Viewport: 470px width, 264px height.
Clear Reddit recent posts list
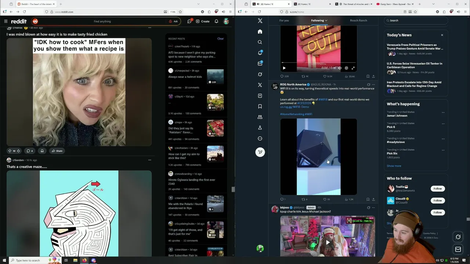(x=220, y=38)
